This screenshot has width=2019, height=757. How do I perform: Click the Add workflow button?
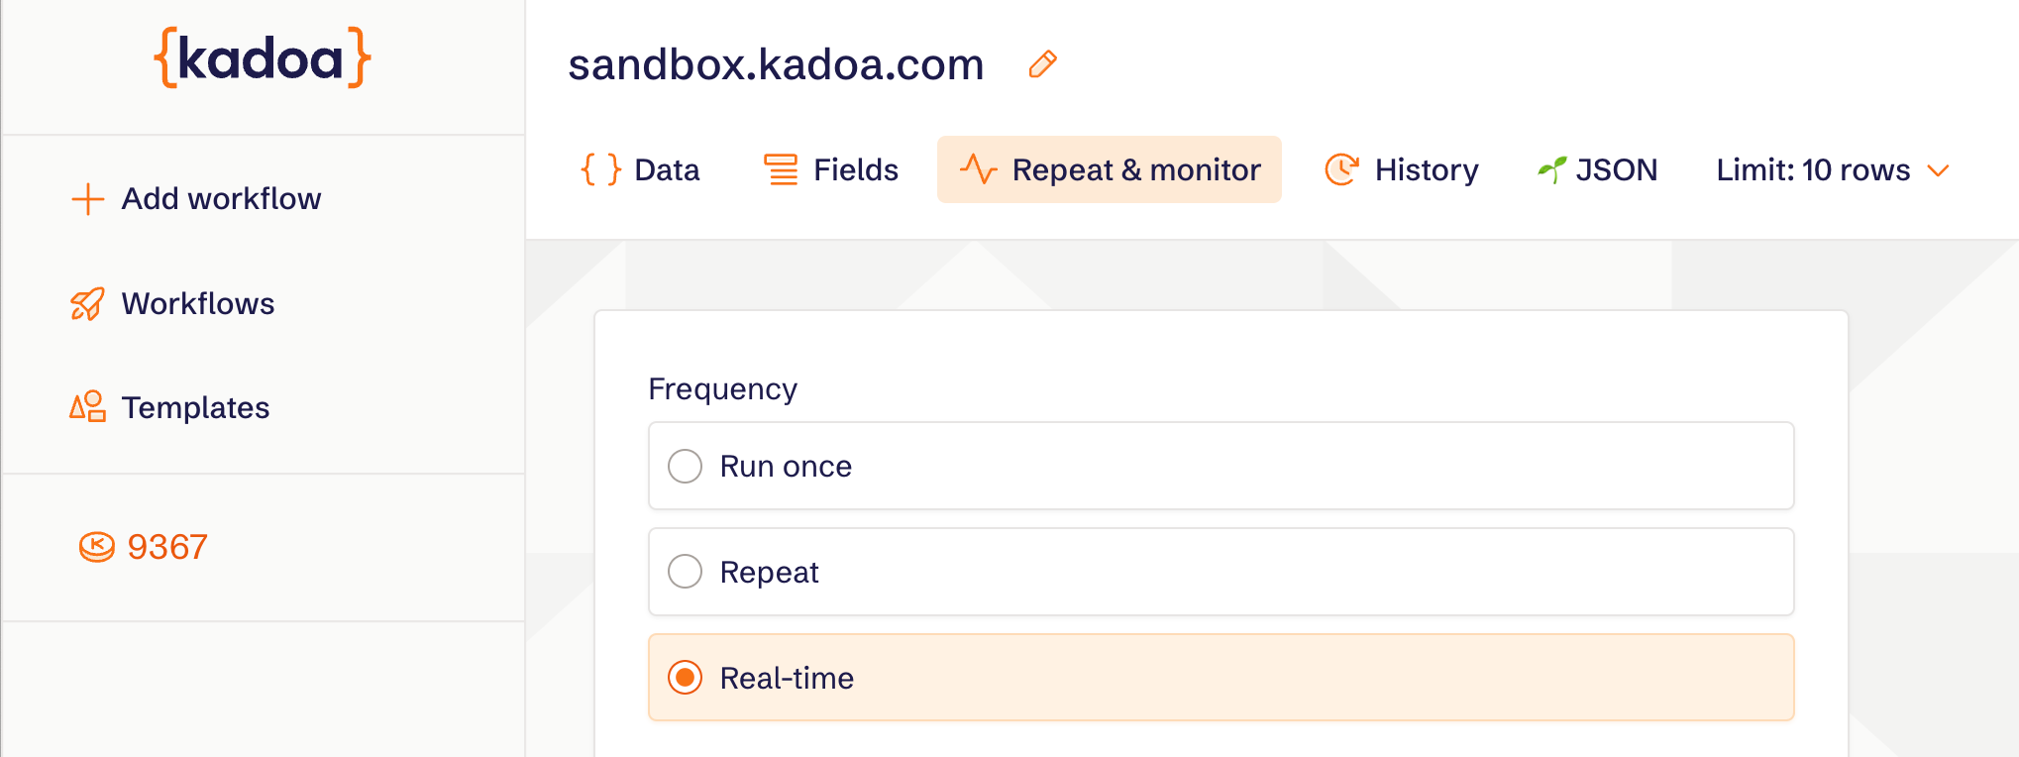[221, 199]
